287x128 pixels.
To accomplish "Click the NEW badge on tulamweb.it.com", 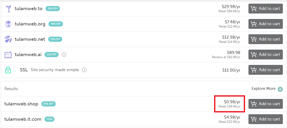I will [49, 119].
